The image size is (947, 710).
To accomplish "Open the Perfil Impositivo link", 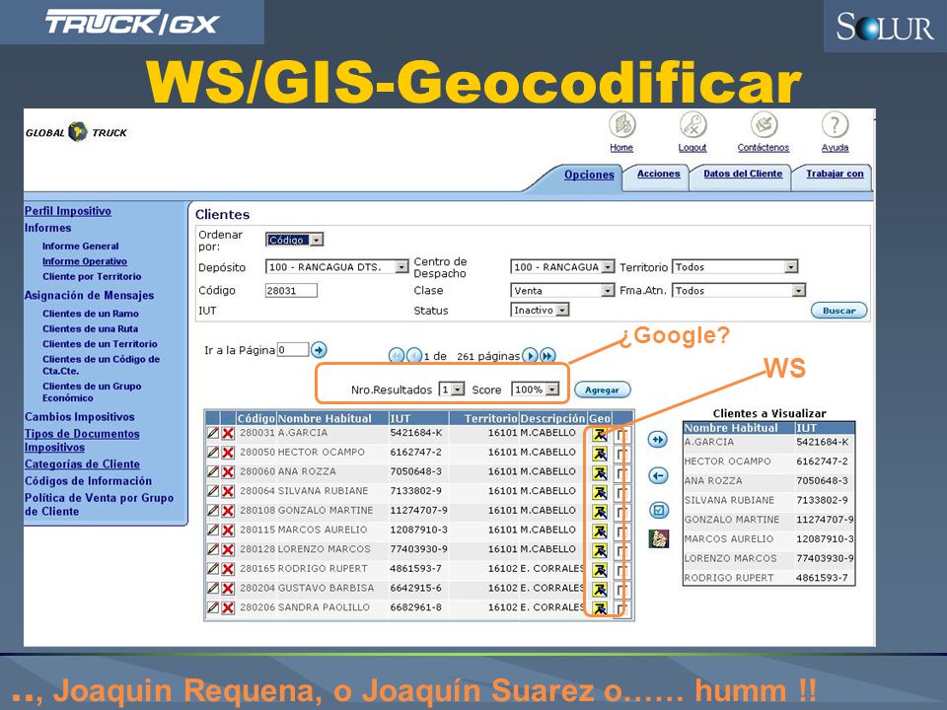I will [x=68, y=211].
